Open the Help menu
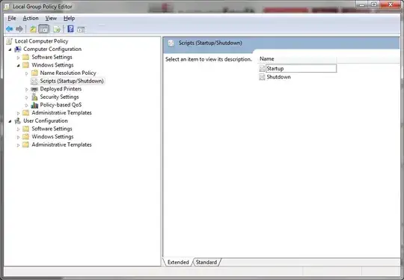The height and width of the screenshot is (280, 404). (69, 18)
